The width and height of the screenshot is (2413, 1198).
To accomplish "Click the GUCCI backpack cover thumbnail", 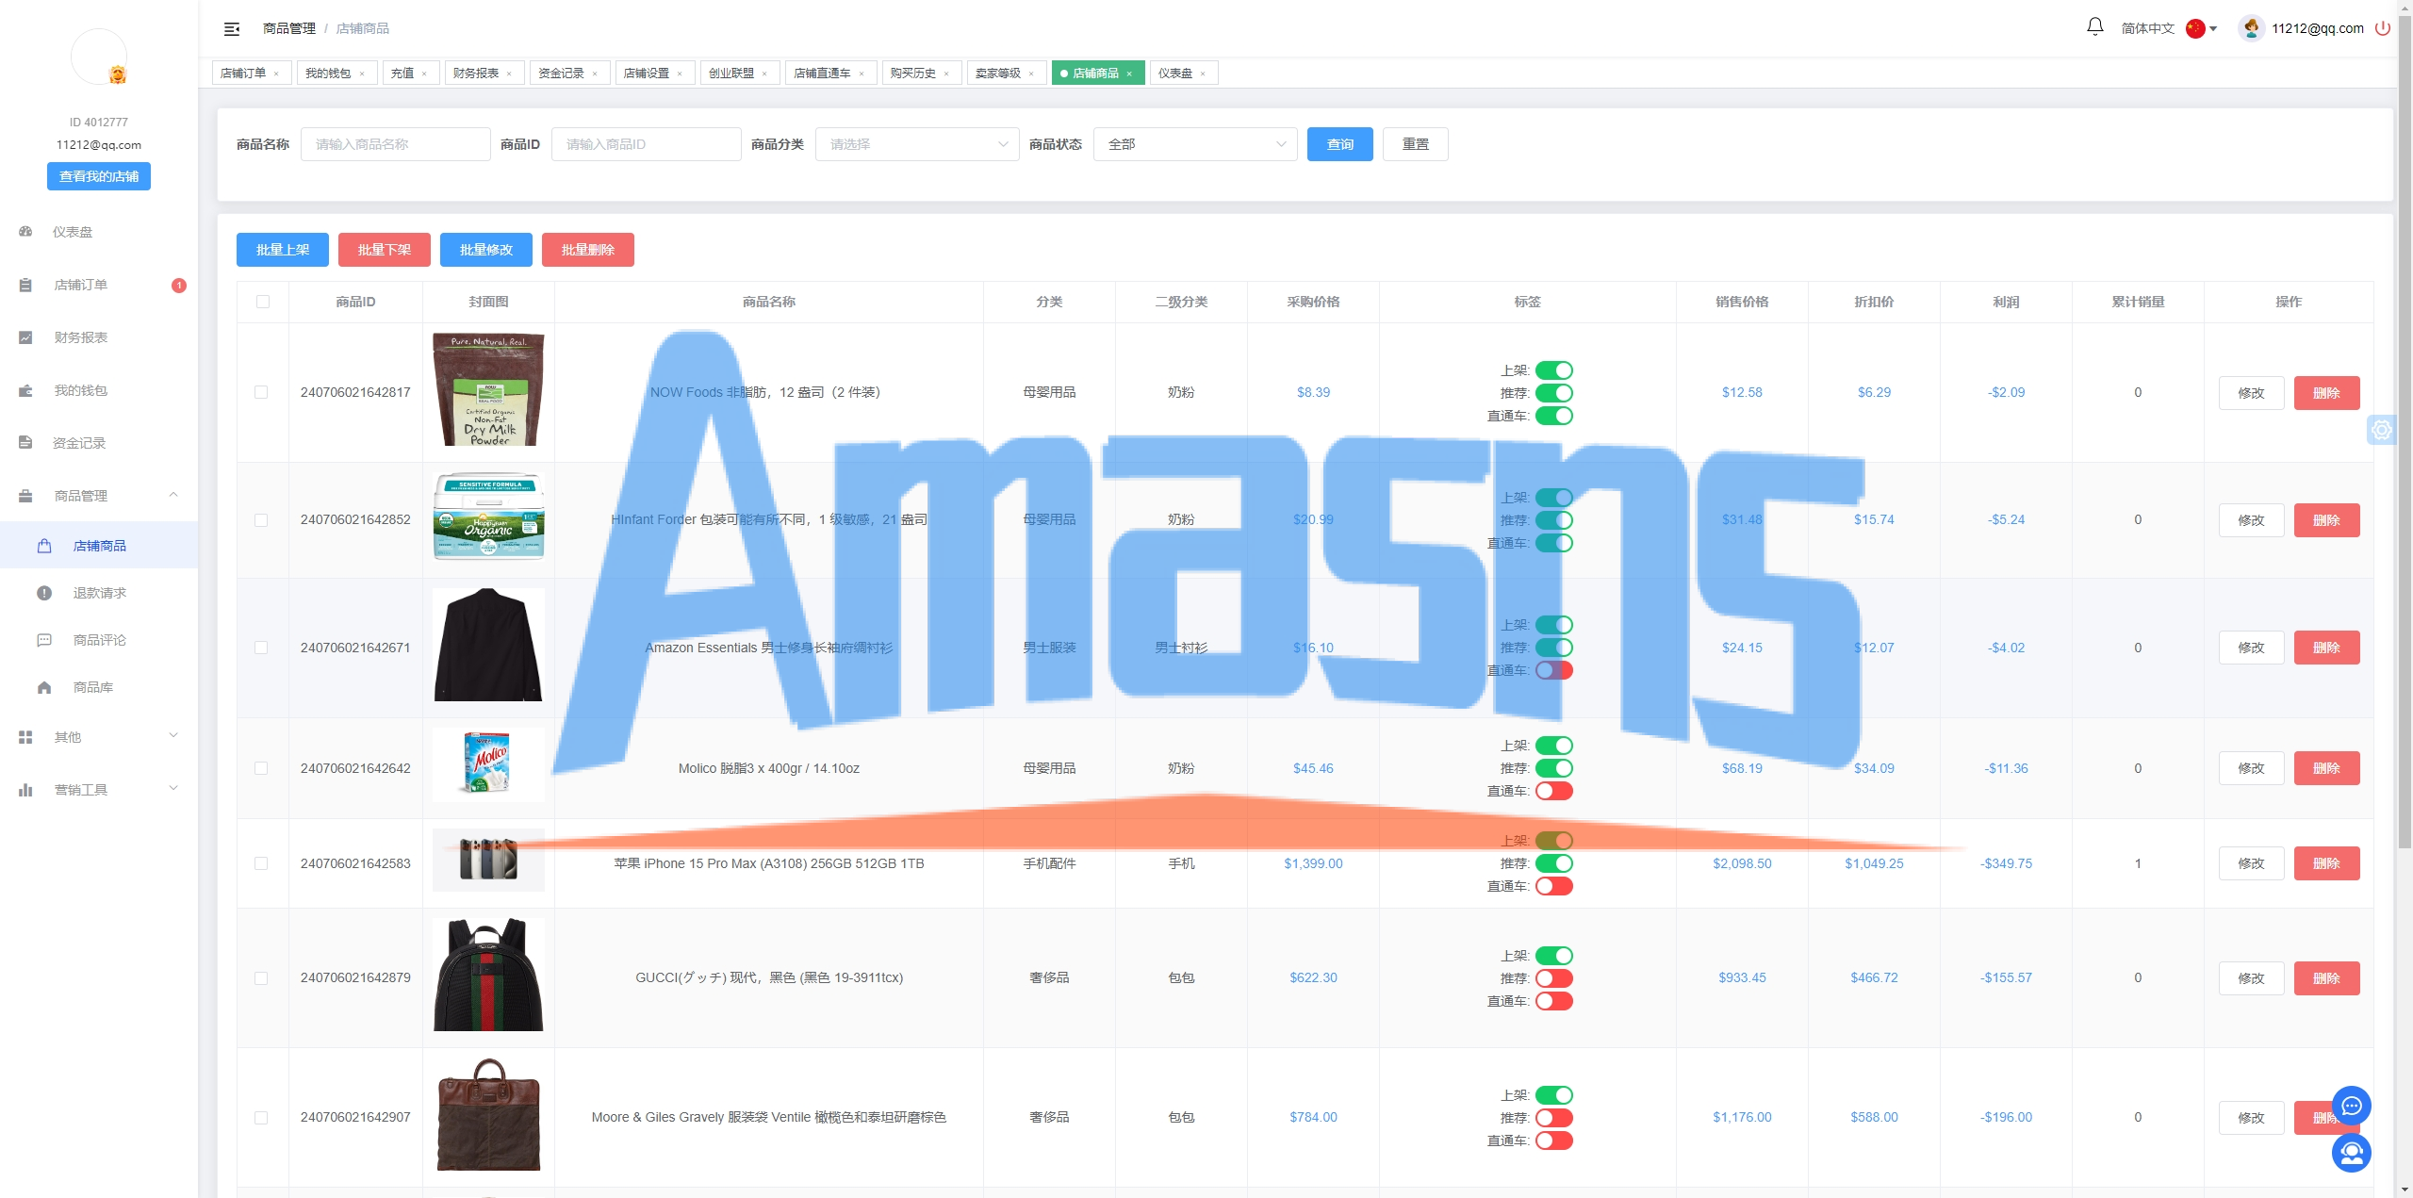I will (488, 976).
